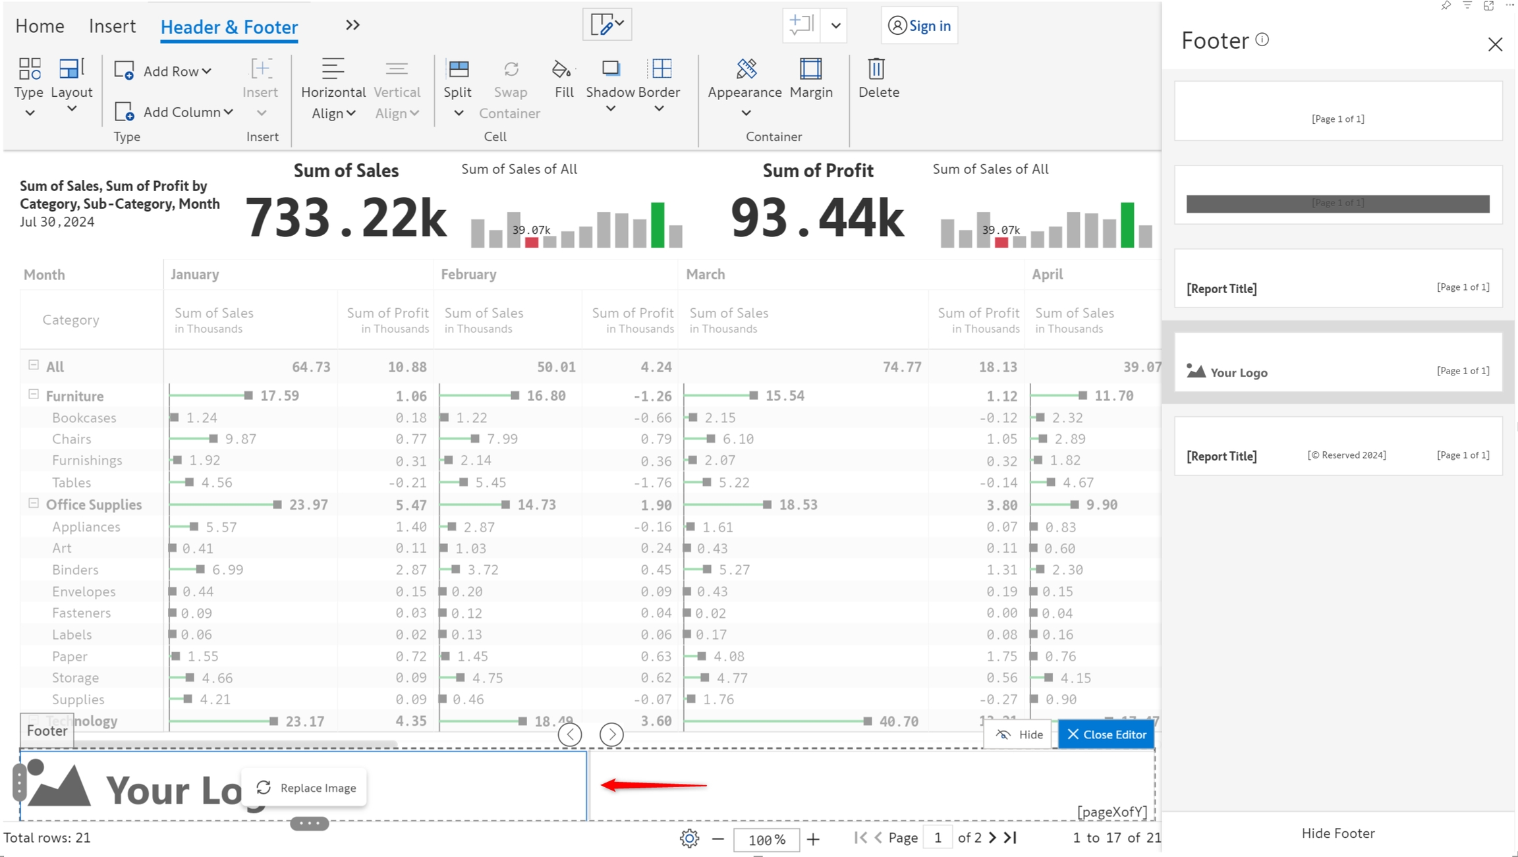Viewport: 1518px width, 857px height.
Task: Hide the footer using Hide button
Action: [1019, 734]
